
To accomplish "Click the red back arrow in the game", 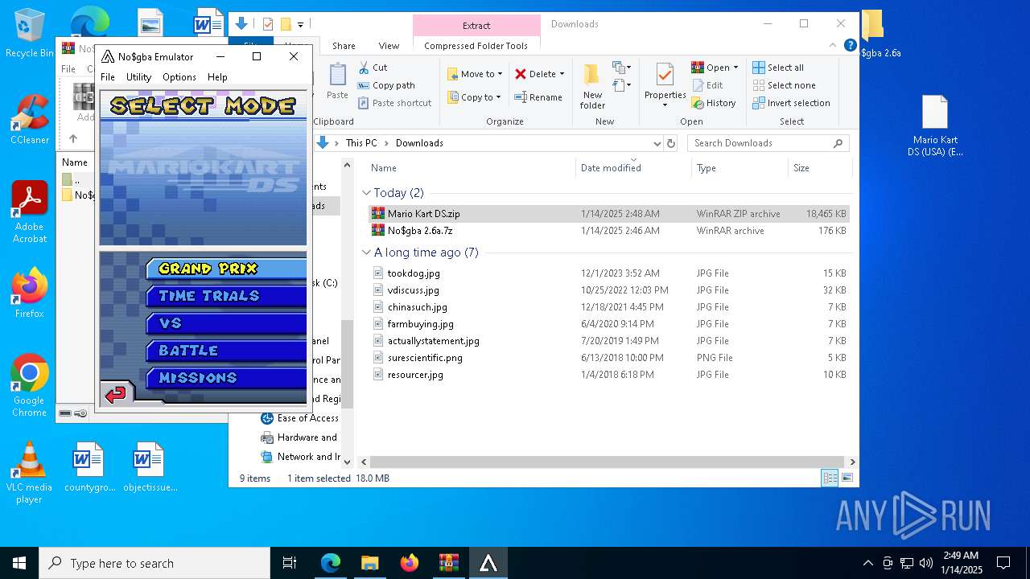I will [116, 393].
